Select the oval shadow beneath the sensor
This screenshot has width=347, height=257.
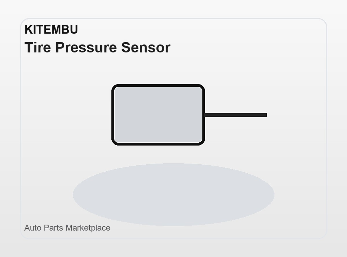[173, 194]
